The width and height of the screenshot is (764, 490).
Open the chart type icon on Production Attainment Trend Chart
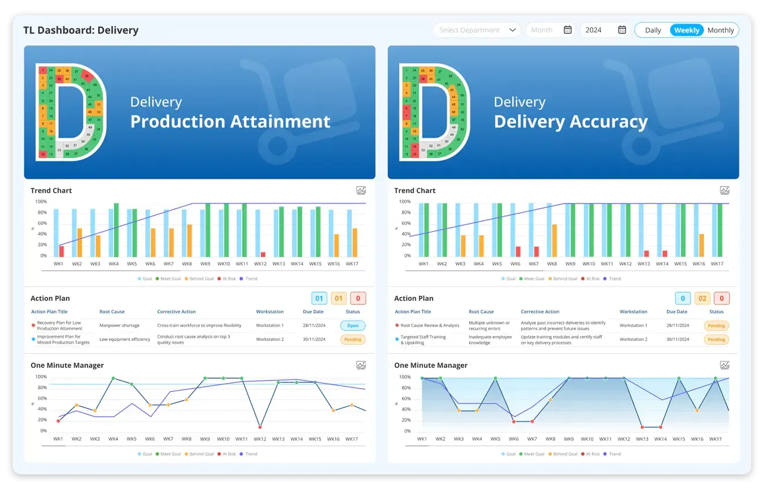point(361,190)
